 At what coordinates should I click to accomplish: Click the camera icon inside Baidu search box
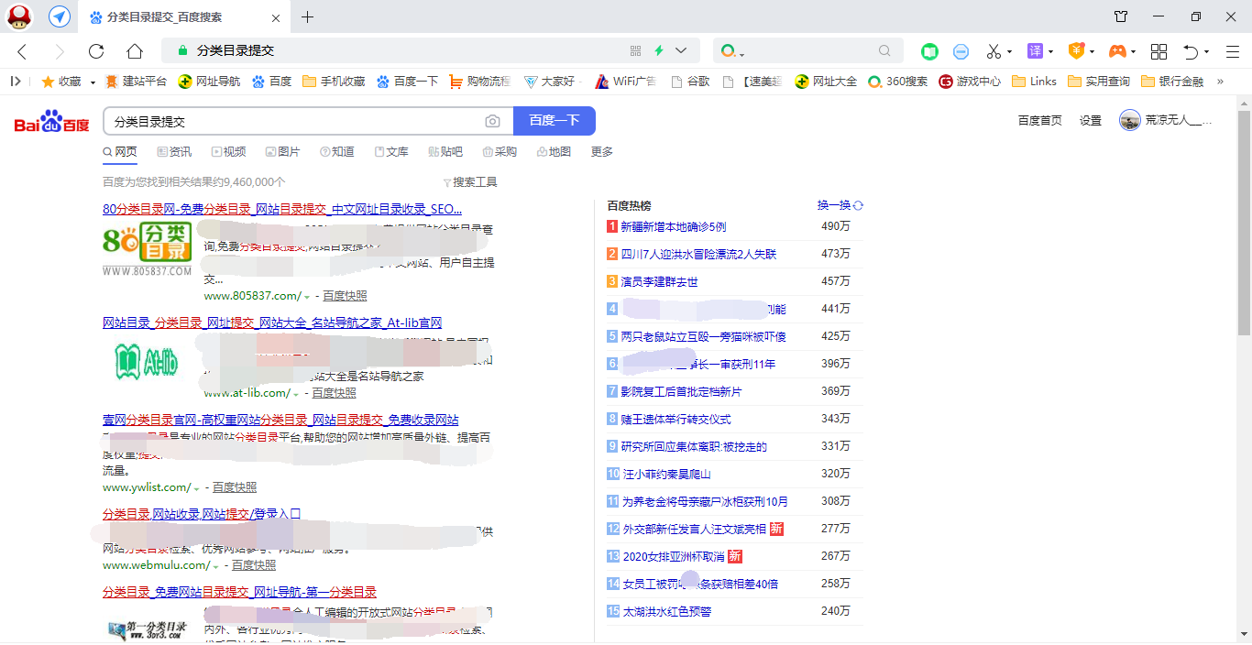[x=492, y=120]
